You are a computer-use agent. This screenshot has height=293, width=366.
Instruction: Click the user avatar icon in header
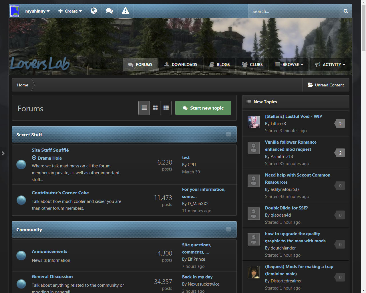coord(15,11)
